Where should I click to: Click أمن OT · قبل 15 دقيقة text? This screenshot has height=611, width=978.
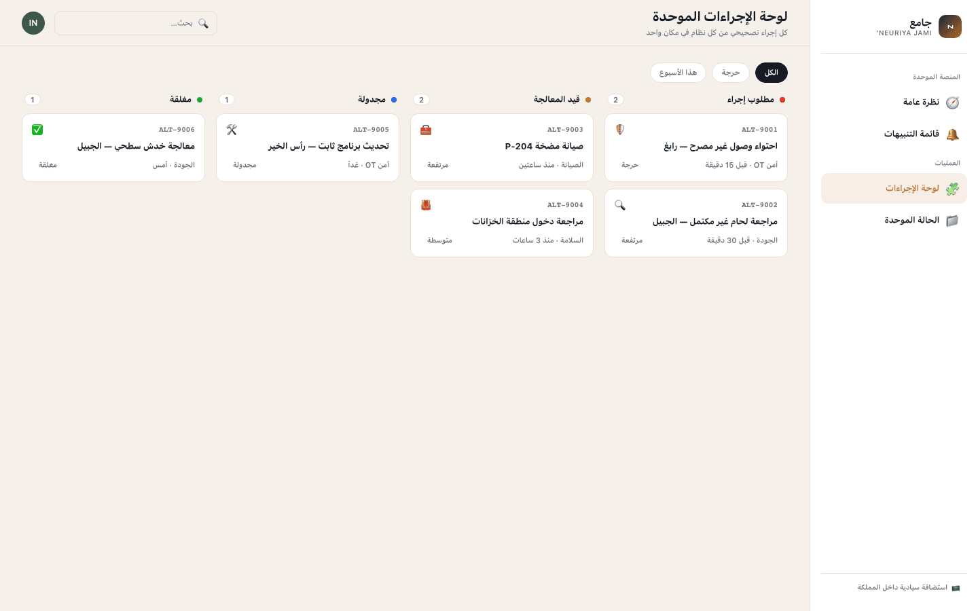[x=741, y=165]
